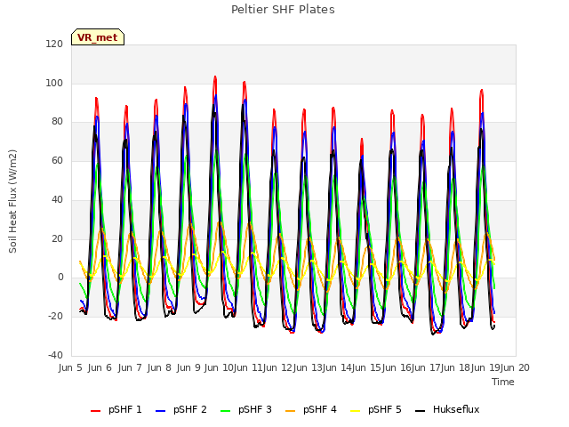Click the Jun 7 x-axis date label
Image resolution: width=569 pixels, height=427 pixels.
pyautogui.click(x=130, y=367)
